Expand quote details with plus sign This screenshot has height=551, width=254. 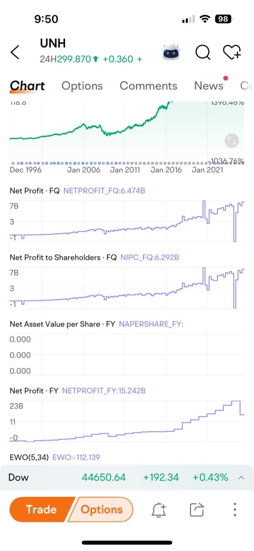click(140, 59)
